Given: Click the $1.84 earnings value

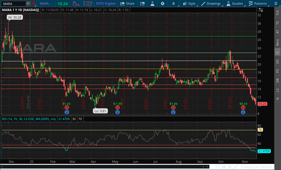Looking at the screenshot, I should click(x=173, y=104).
